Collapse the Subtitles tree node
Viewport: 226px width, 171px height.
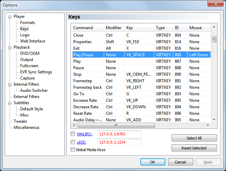[10, 103]
